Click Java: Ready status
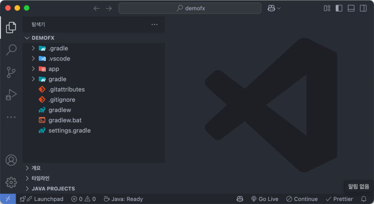 (x=123, y=199)
